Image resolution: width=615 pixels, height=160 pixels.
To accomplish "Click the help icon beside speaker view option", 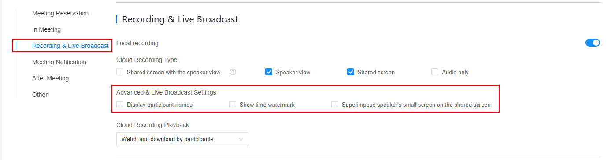I will click(x=233, y=72).
